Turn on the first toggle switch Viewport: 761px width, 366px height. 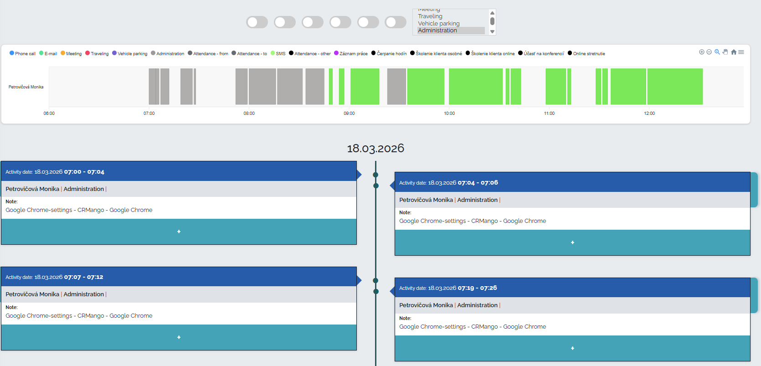257,22
